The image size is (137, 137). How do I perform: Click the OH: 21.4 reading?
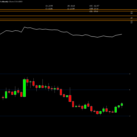pyautogui.click(x=94, y=9)
